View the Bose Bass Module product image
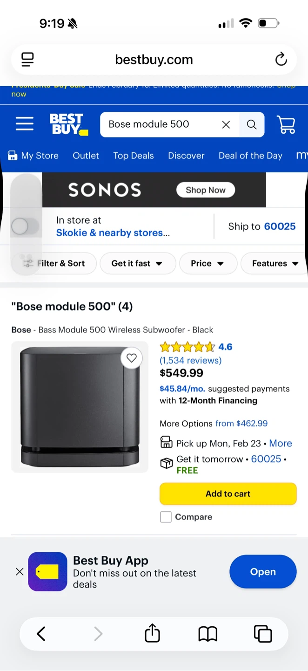Screen dimensions: 308x671 [x=80, y=407]
